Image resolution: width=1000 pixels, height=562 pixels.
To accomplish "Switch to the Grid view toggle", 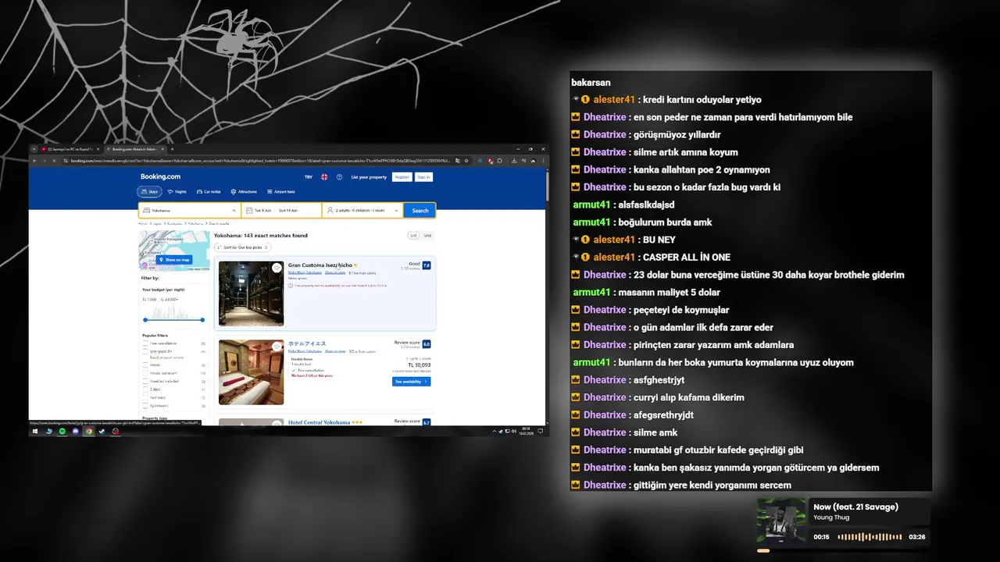I will (x=427, y=235).
